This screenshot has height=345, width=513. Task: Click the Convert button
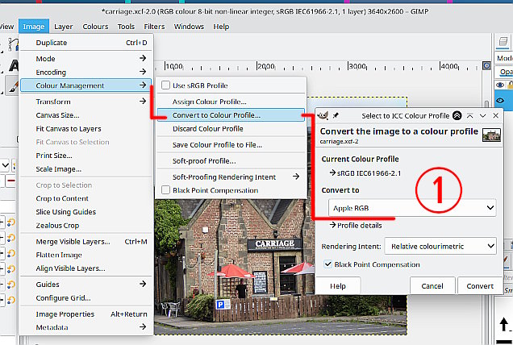[480, 286]
